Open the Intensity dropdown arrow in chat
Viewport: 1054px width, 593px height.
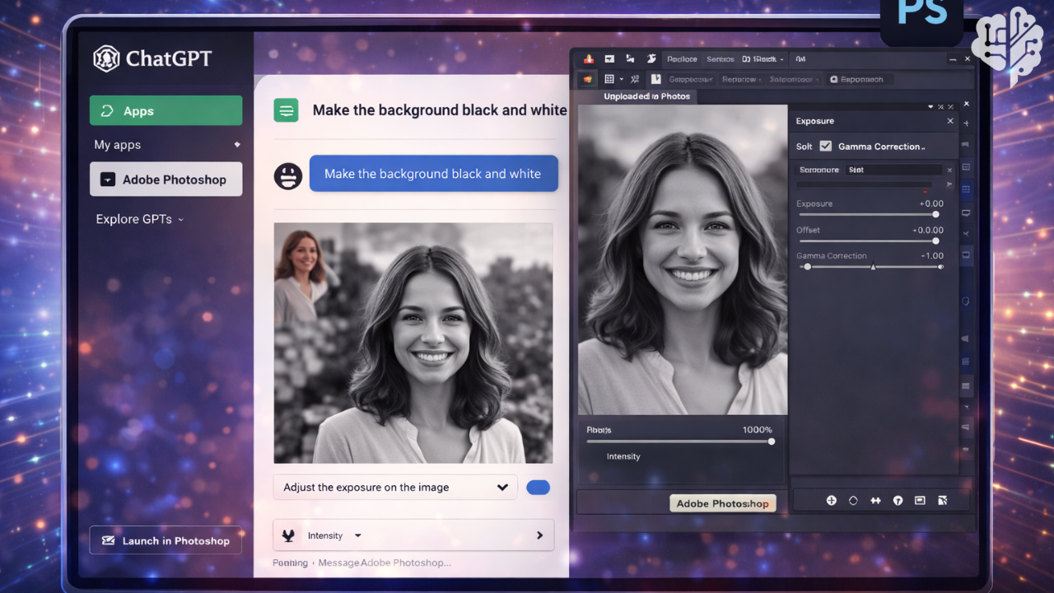click(357, 535)
